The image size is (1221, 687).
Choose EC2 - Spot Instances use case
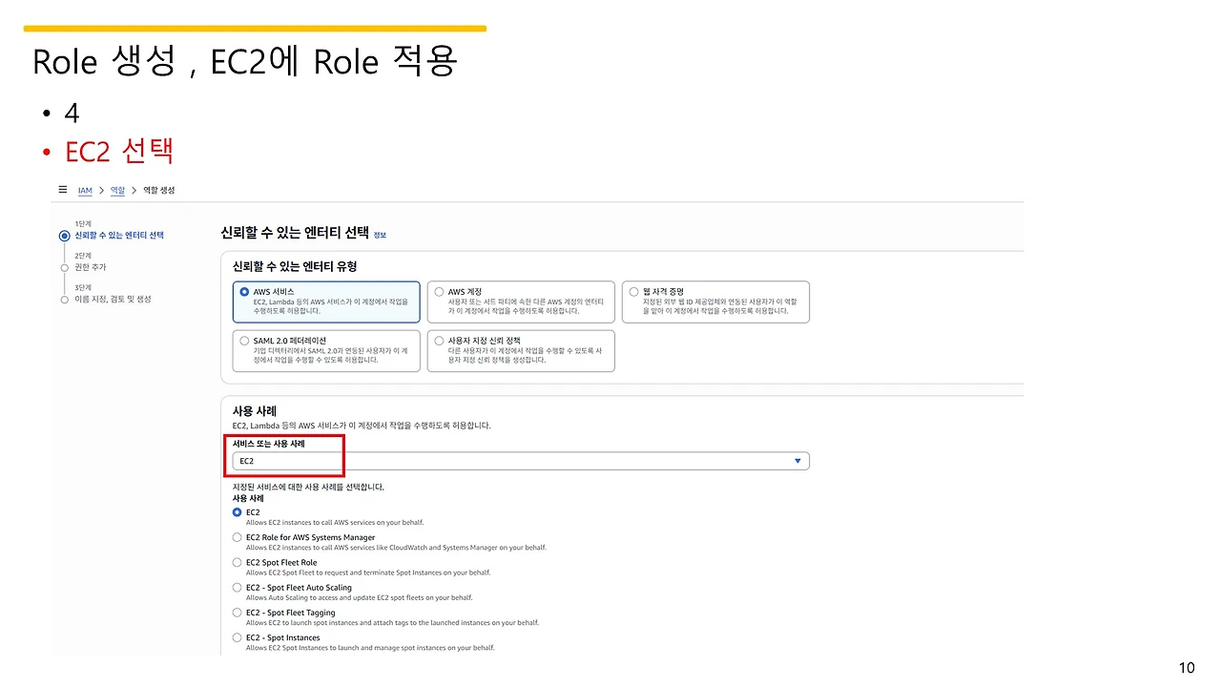[x=238, y=637]
